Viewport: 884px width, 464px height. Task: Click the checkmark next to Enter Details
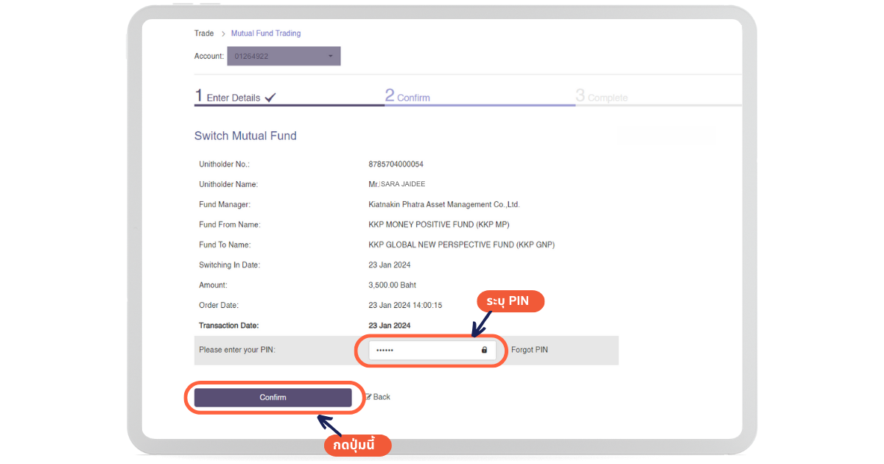[x=270, y=97]
